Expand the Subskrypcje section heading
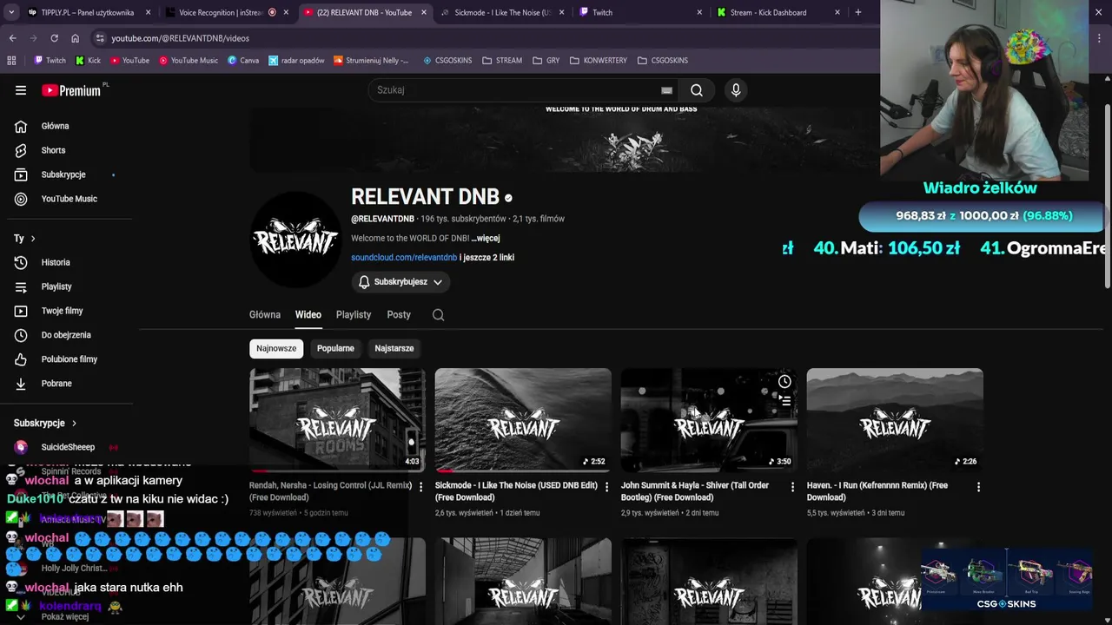The image size is (1112, 625). 45,424
